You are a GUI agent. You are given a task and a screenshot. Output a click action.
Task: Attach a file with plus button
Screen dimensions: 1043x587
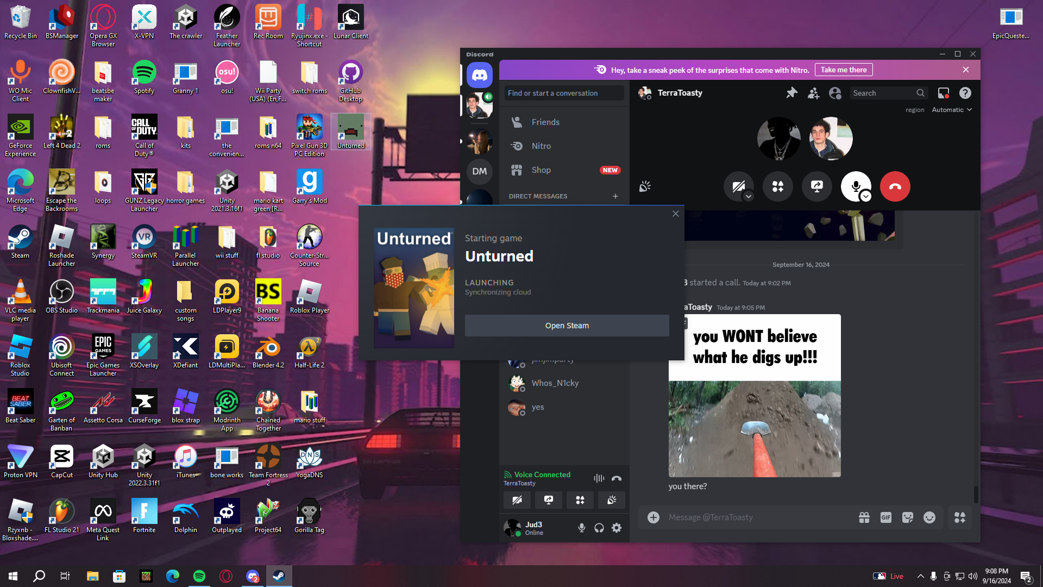[x=654, y=517]
